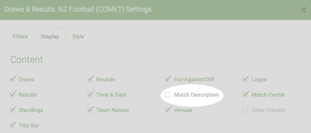Image resolution: width=311 pixels, height=133 pixels.
Task: Switch to the Filters tab
Action: (x=20, y=37)
